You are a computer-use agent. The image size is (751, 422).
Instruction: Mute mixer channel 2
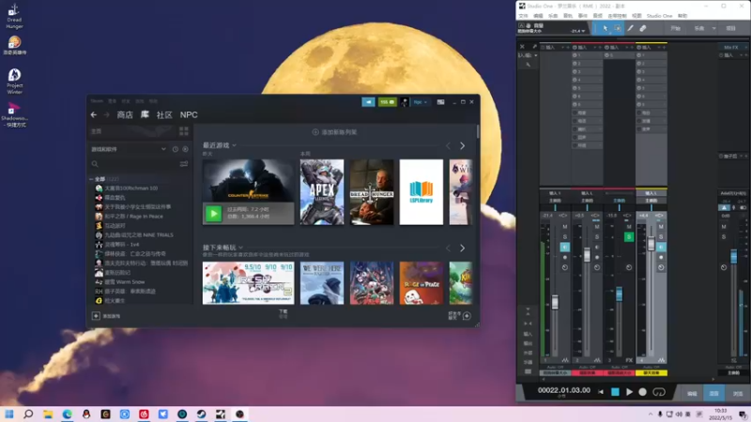coord(597,227)
